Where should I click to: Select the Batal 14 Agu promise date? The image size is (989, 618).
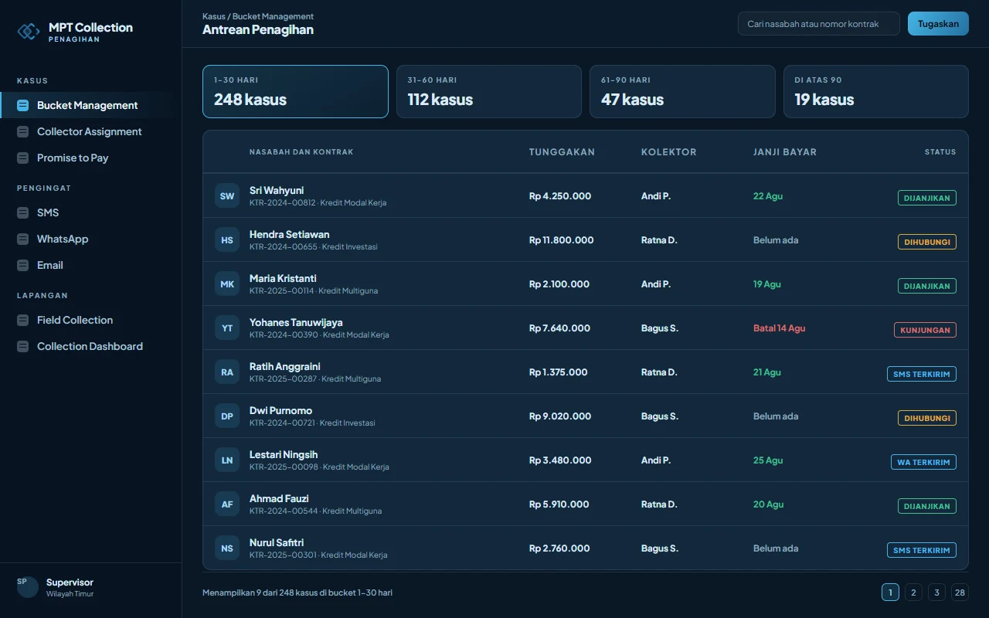click(780, 328)
